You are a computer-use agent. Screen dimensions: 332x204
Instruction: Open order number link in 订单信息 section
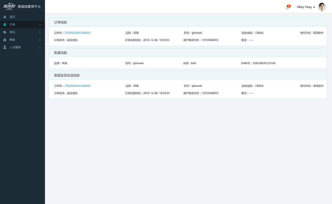click(77, 33)
